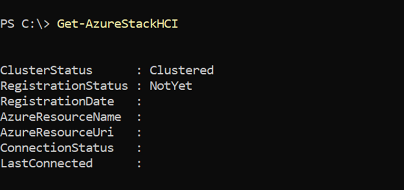The width and height of the screenshot is (404, 190).
Task: Click the blank line above the command prompt
Action: point(202,8)
